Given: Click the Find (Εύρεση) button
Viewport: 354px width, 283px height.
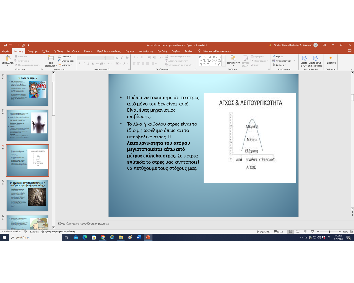Looking at the screenshot, I should click(278, 56).
